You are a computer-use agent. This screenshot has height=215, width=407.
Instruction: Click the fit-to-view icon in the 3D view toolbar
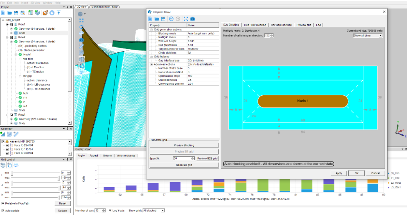point(82,20)
